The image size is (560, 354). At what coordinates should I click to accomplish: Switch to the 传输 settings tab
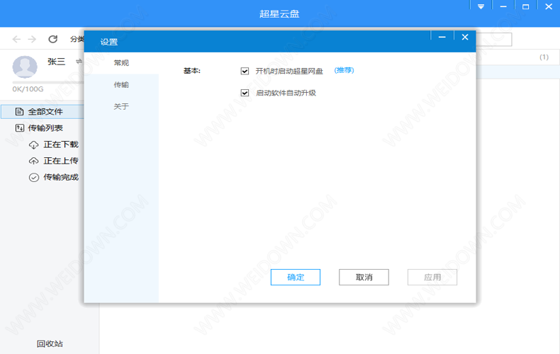click(121, 85)
